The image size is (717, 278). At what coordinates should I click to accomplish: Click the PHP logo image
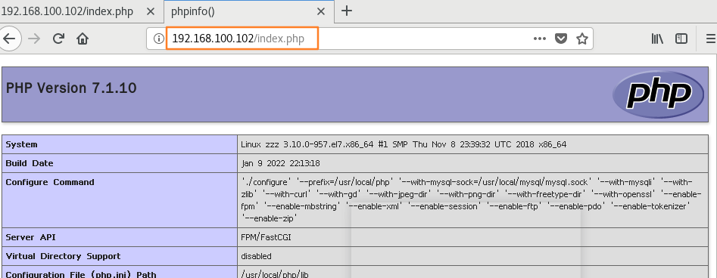(658, 94)
